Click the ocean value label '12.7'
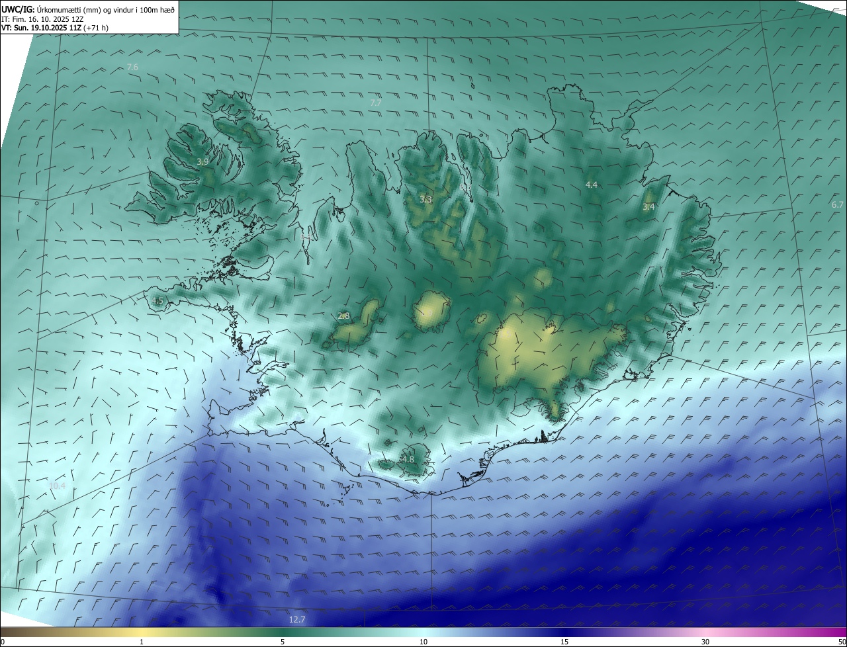Image resolution: width=847 pixels, height=647 pixels. point(297,620)
